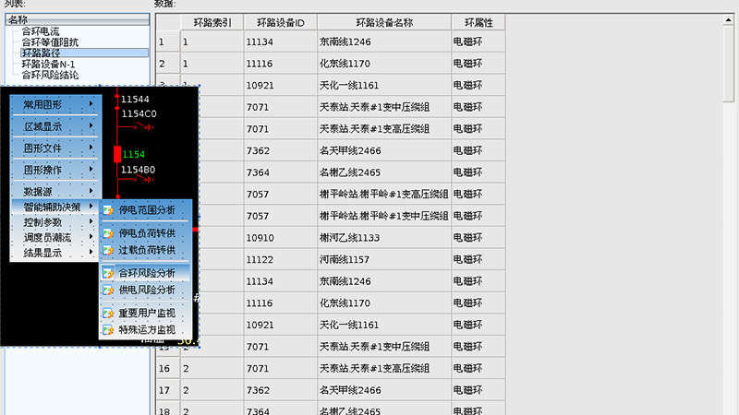Open 合环风险结论 in the list tree
The image size is (739, 415).
pyautogui.click(x=50, y=75)
